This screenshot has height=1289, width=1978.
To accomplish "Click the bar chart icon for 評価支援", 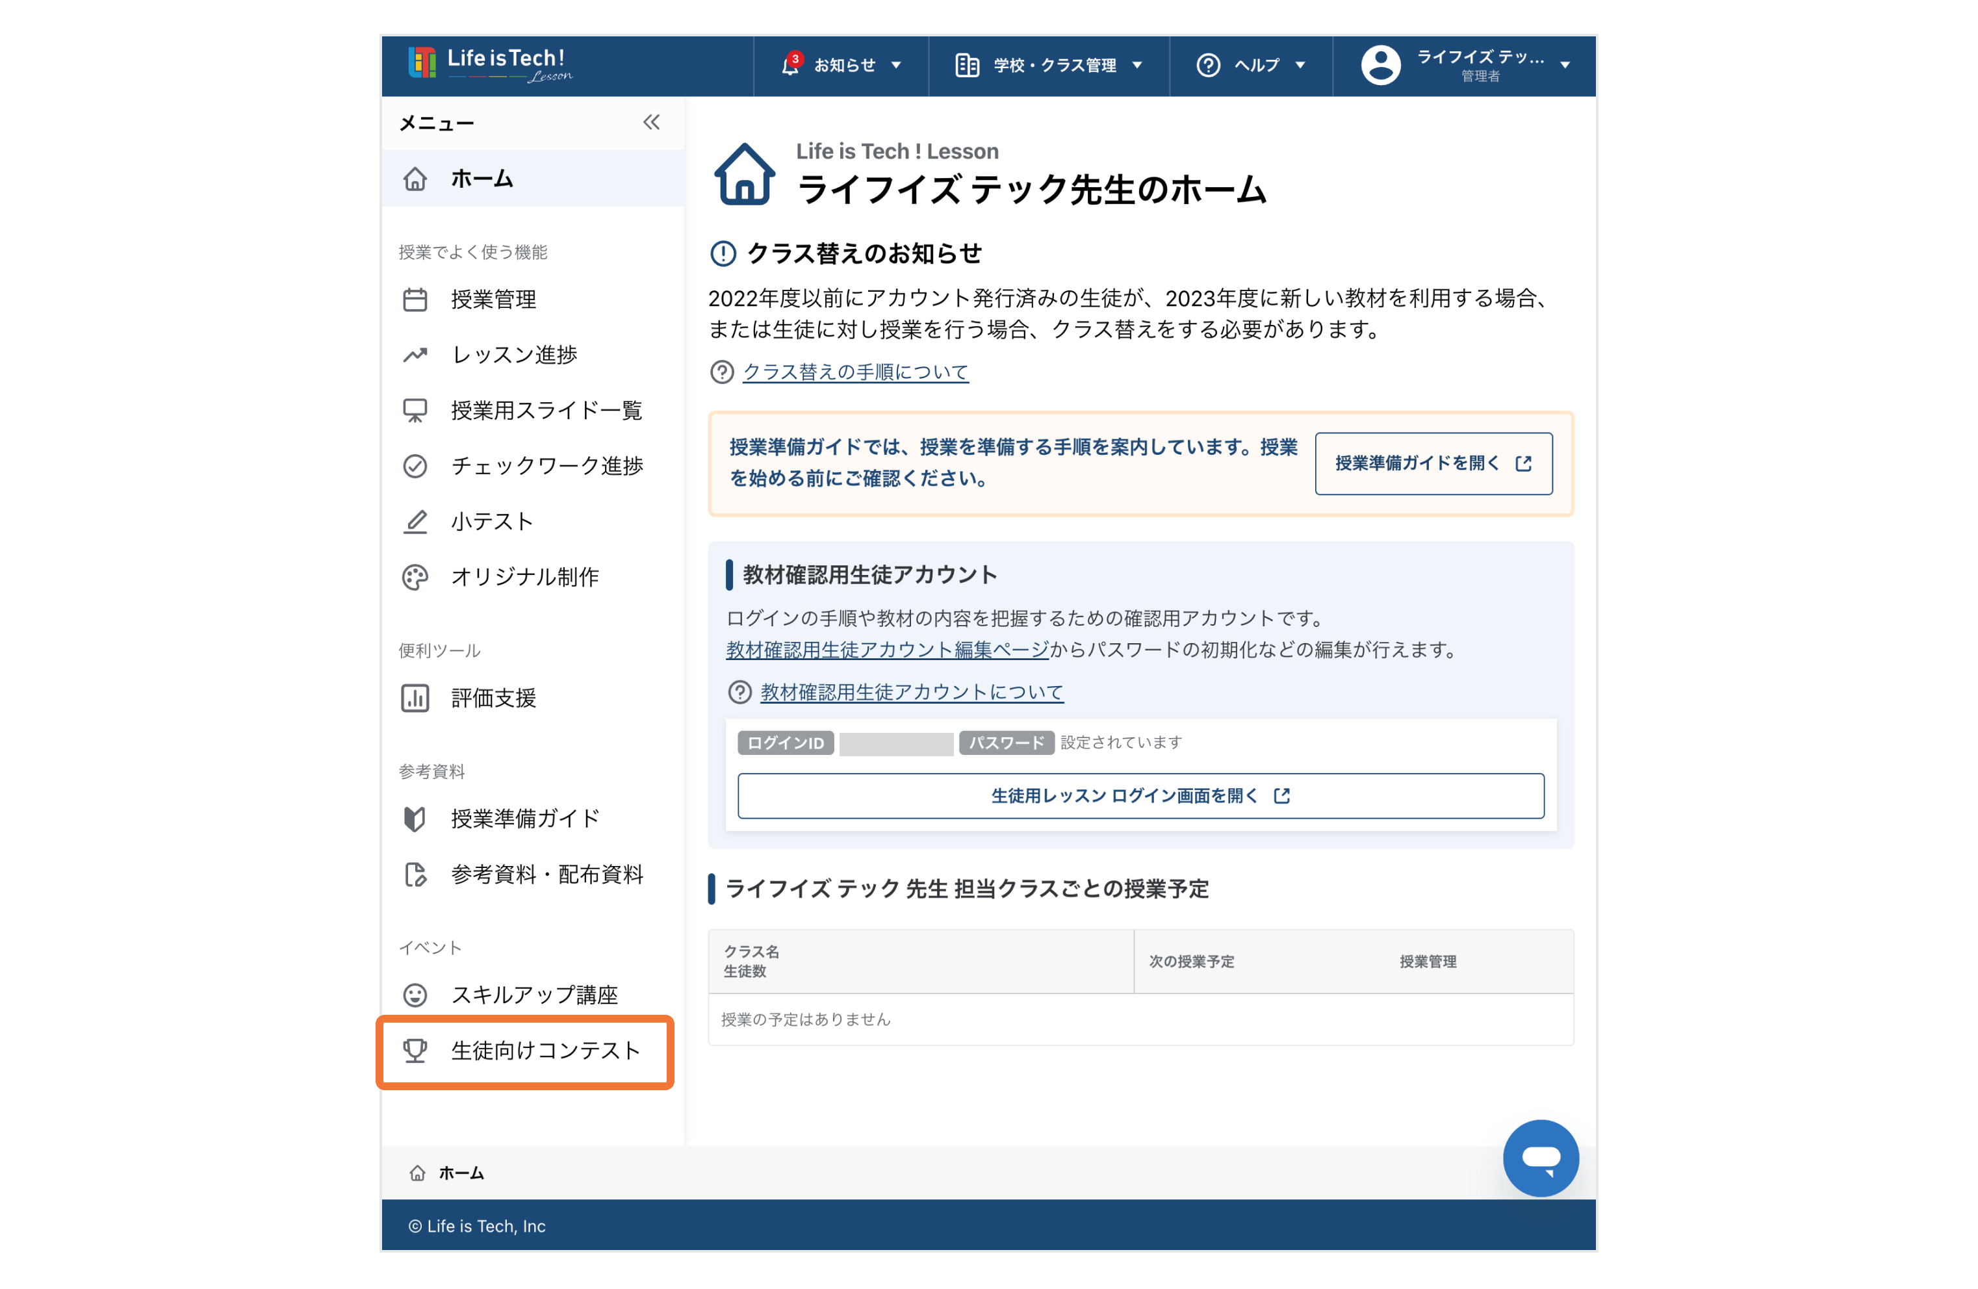I will pyautogui.click(x=415, y=698).
